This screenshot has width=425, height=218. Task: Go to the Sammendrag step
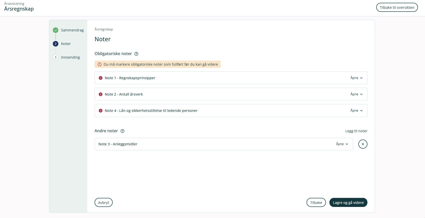pyautogui.click(x=72, y=30)
